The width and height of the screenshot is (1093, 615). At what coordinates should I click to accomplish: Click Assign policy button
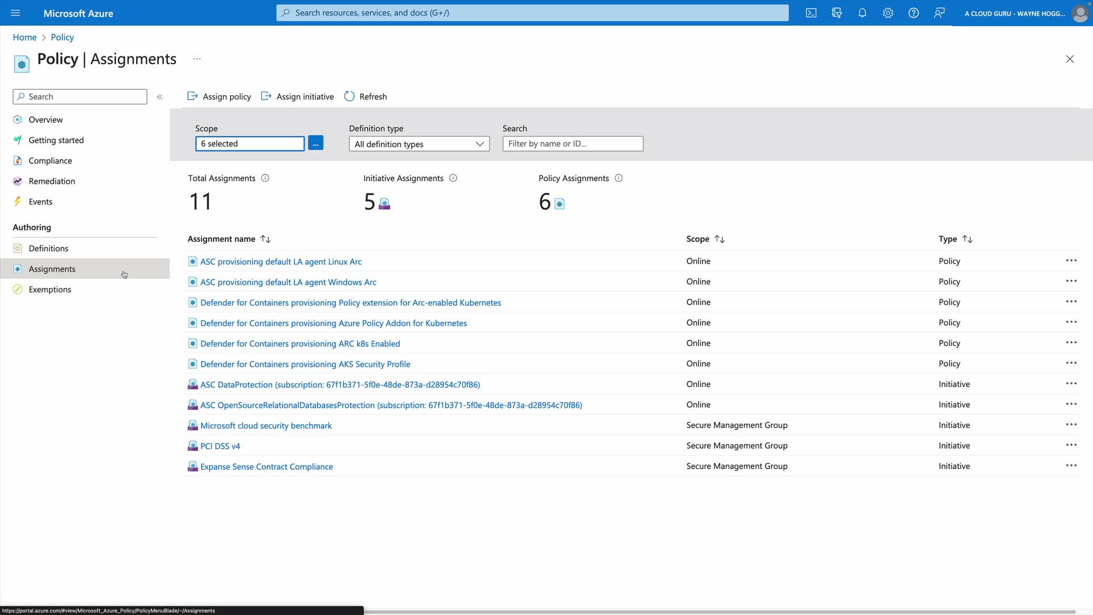[x=219, y=97]
